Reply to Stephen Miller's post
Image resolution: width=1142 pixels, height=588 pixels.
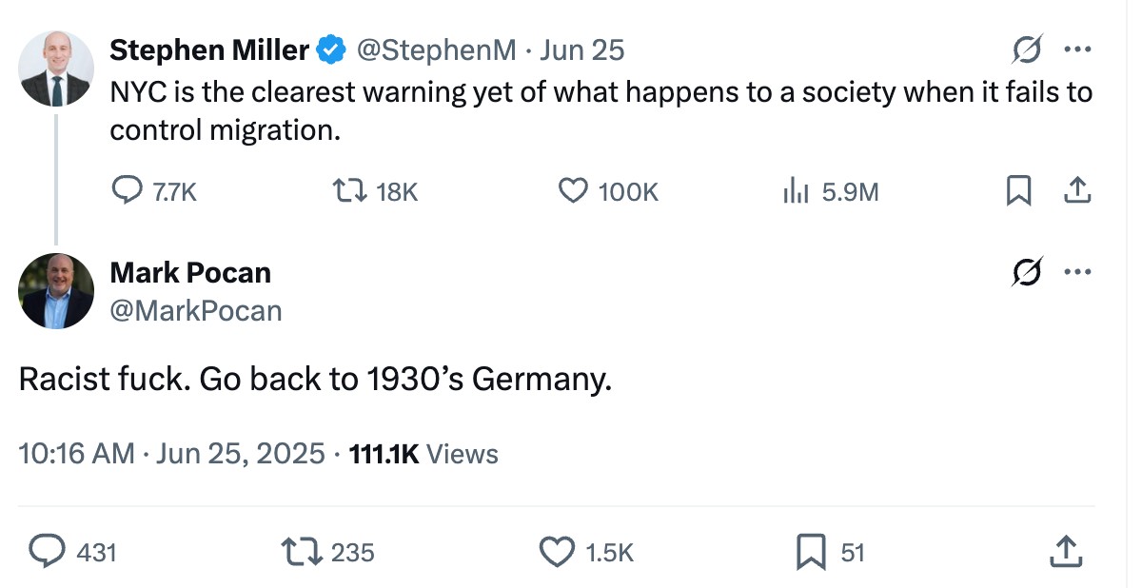(154, 192)
